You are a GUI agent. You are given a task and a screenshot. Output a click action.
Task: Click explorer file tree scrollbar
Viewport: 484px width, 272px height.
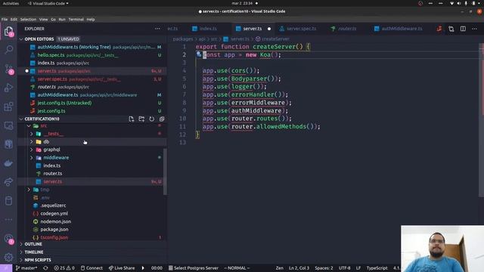[x=165, y=172]
